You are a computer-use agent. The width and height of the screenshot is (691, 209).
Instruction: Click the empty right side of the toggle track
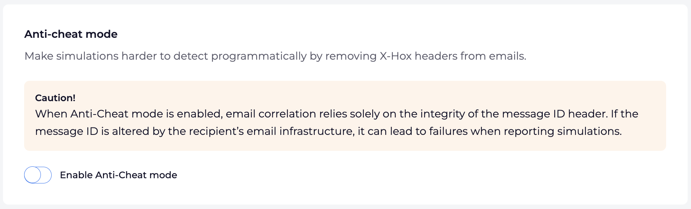(46, 175)
